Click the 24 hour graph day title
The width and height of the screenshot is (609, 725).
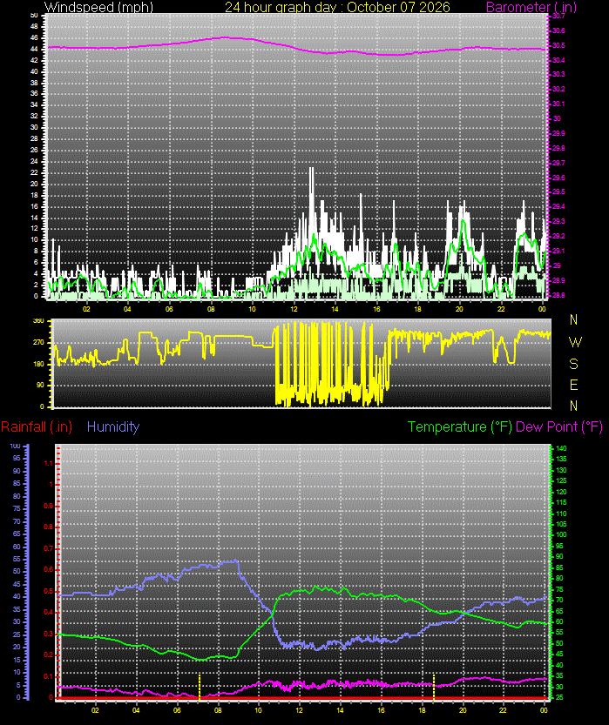click(x=337, y=7)
